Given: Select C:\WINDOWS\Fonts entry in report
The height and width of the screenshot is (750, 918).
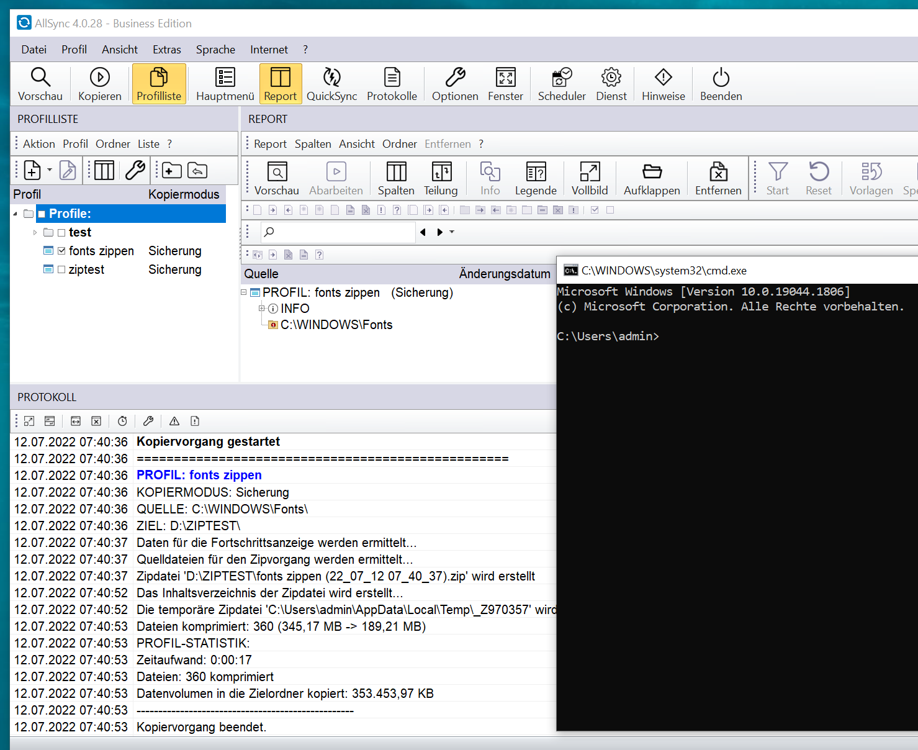Looking at the screenshot, I should pyautogui.click(x=336, y=325).
